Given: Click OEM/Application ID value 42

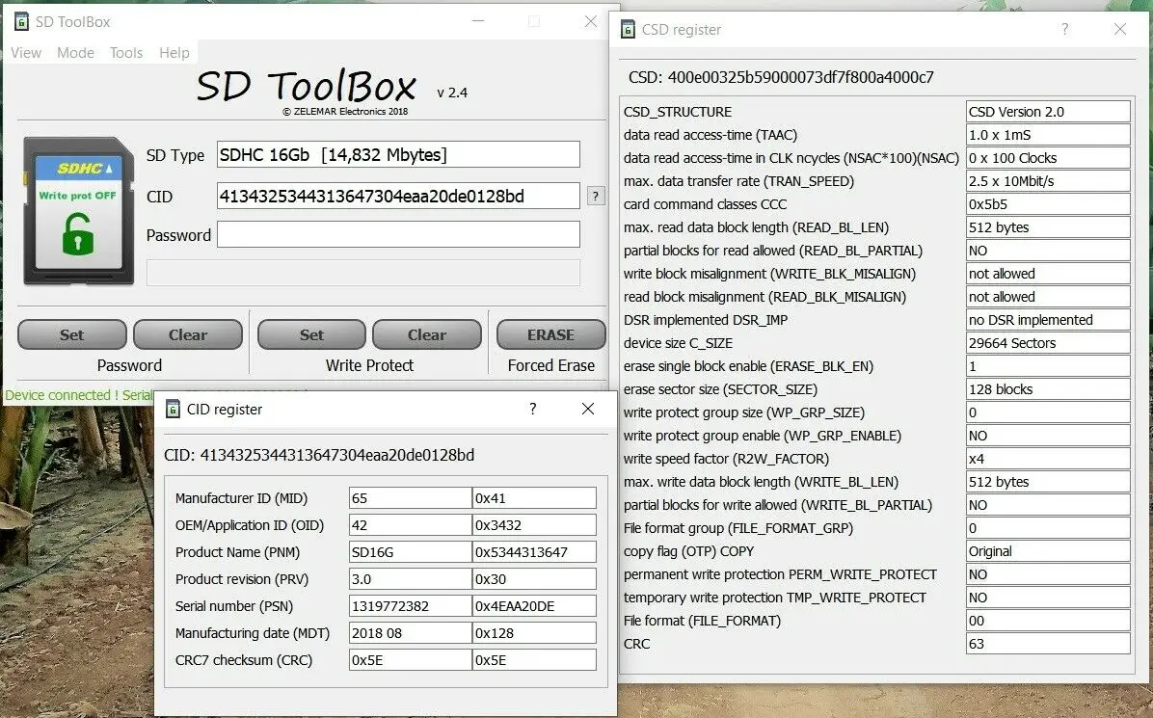Looking at the screenshot, I should coord(410,525).
